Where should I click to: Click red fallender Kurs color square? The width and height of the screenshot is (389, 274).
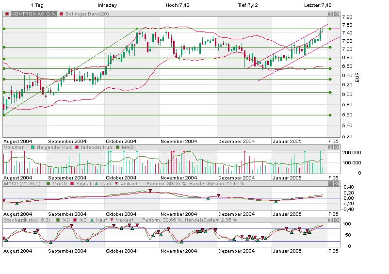click(77, 147)
